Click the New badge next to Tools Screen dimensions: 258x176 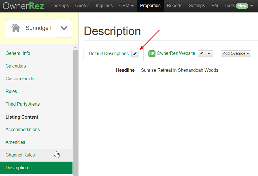(x=242, y=5)
